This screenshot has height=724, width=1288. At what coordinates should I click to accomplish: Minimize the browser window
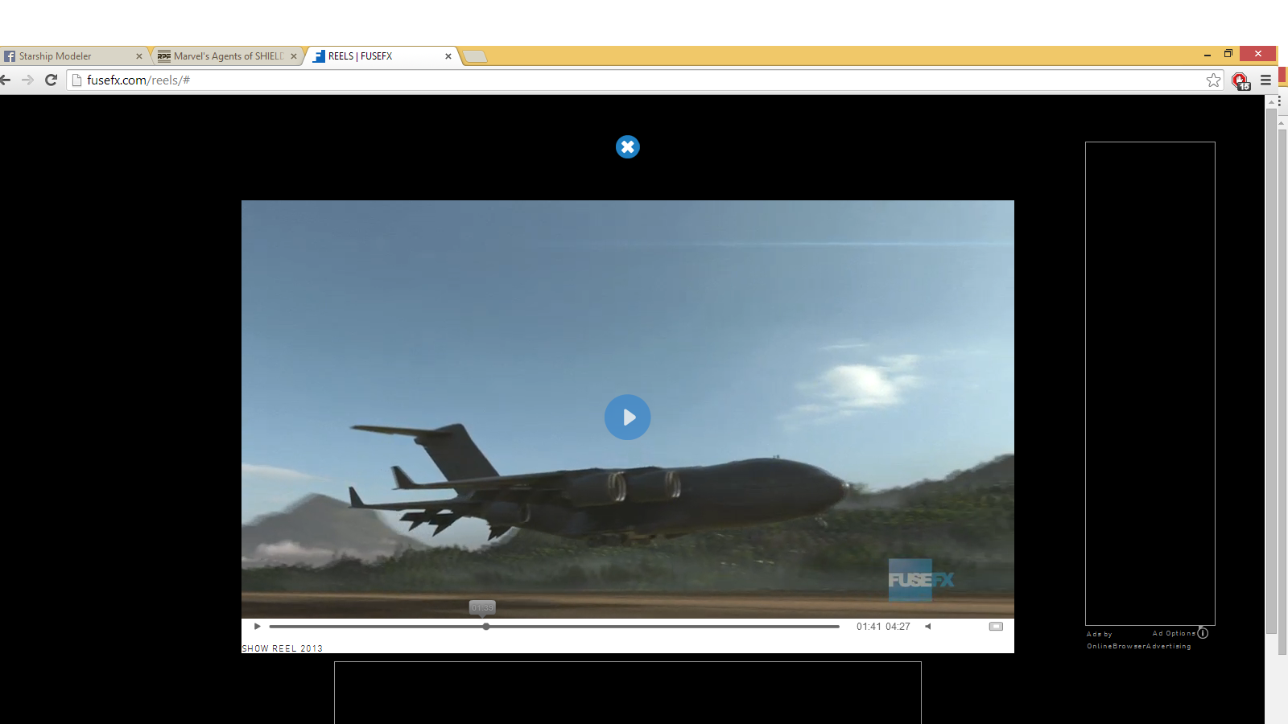pos(1207,54)
